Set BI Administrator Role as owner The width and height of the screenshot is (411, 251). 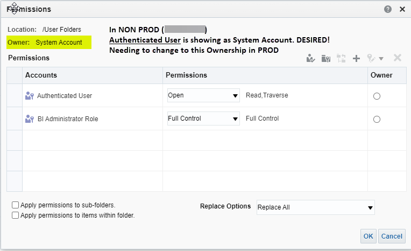[x=377, y=119]
